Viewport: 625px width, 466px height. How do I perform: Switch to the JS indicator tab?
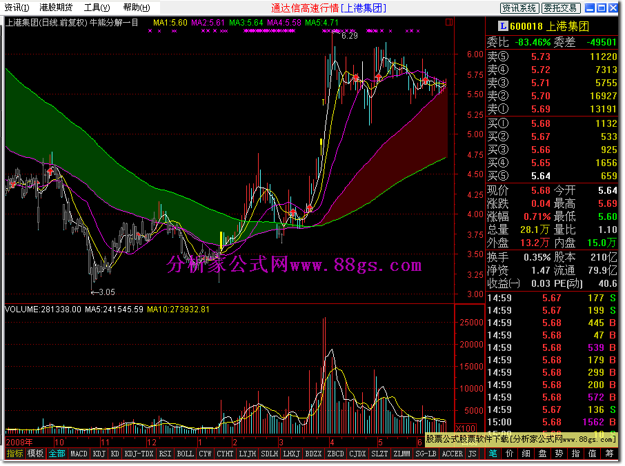click(x=472, y=454)
